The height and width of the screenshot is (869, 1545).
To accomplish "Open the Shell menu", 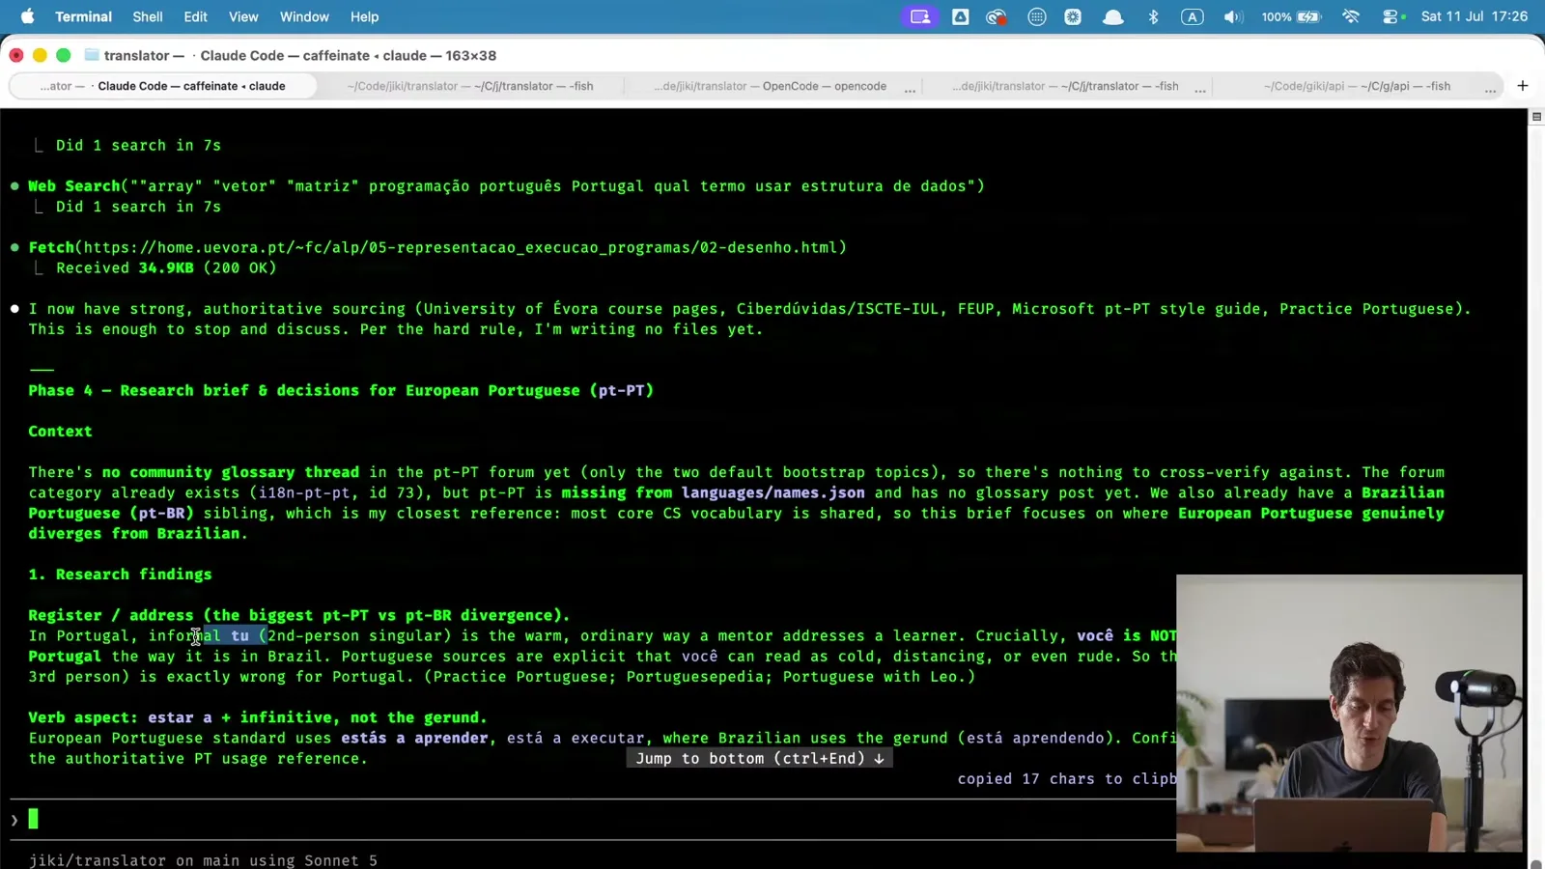I will (x=148, y=16).
